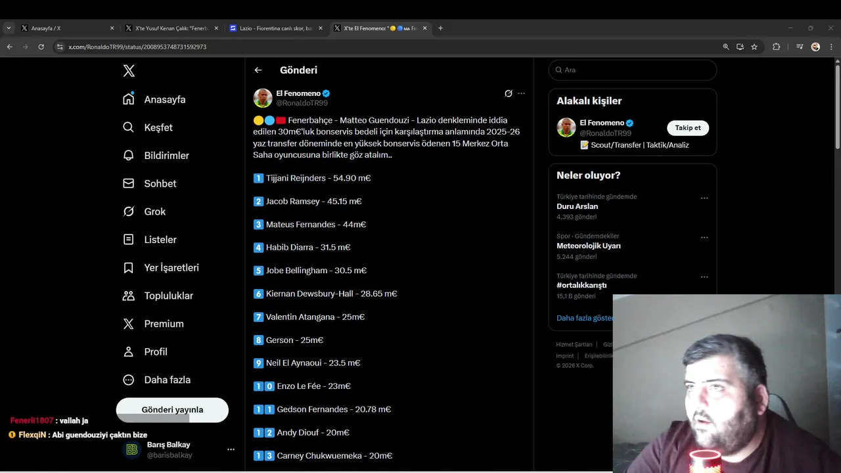This screenshot has width=841, height=473.
Task: Open tab search dropdown arrow
Action: point(9,28)
